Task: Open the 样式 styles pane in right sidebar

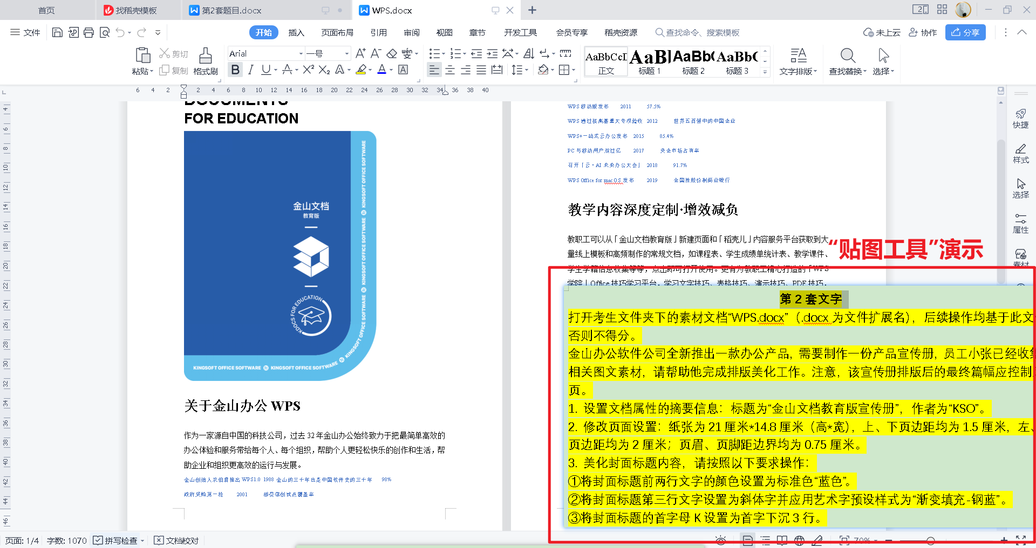Action: tap(1020, 154)
